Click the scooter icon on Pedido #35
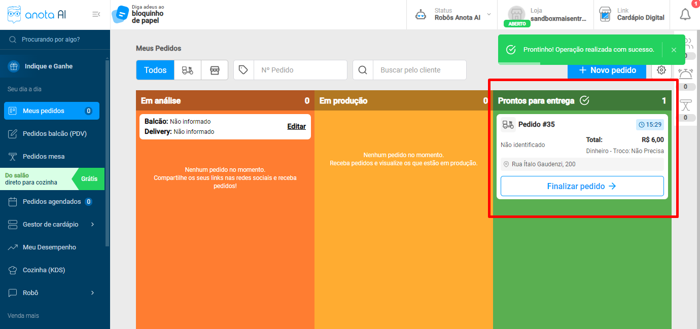Viewport: 700px width, 329px height. point(508,125)
